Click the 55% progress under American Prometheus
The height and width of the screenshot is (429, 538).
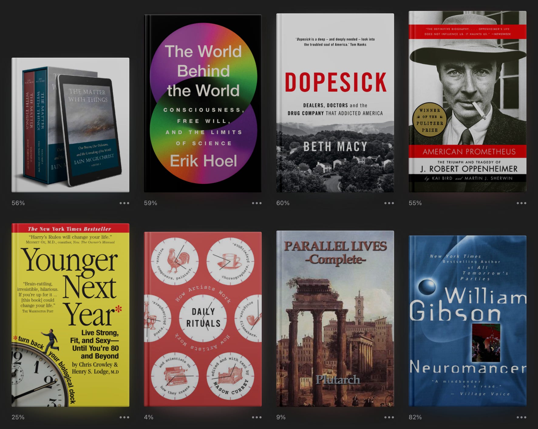pyautogui.click(x=415, y=203)
